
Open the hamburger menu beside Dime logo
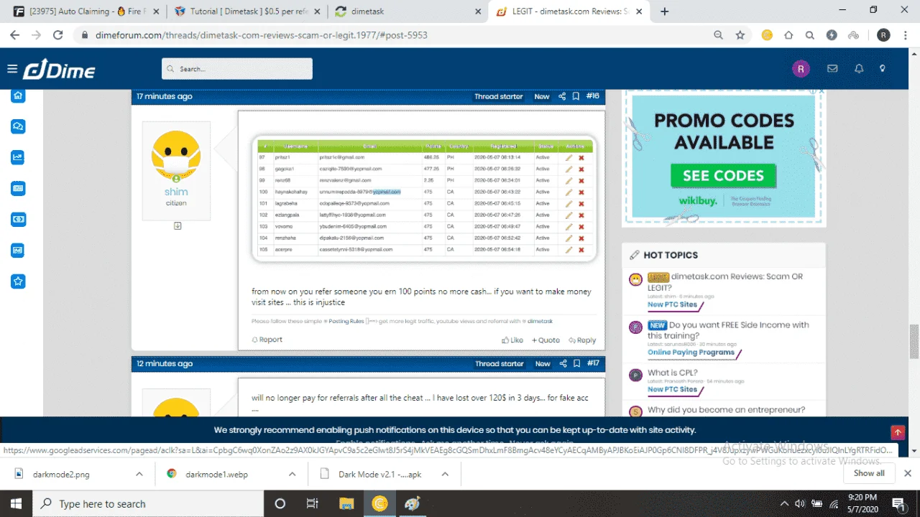point(11,69)
